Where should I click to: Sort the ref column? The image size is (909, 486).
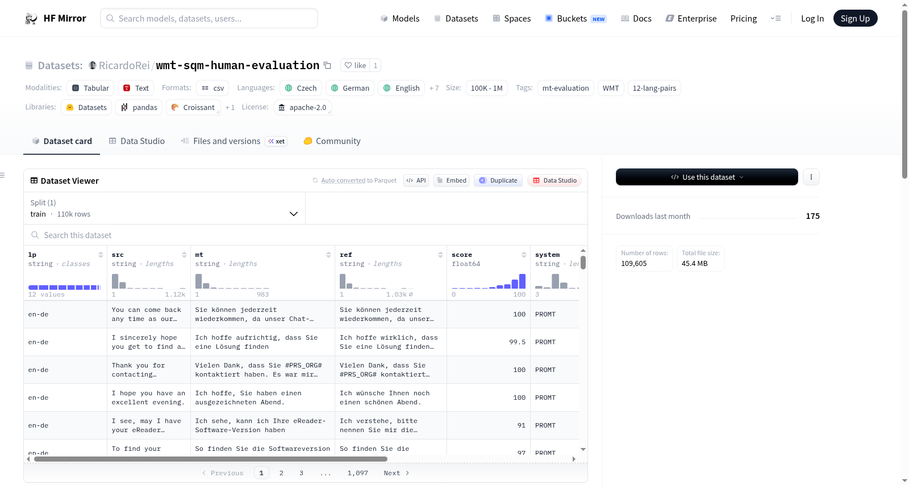(440, 255)
